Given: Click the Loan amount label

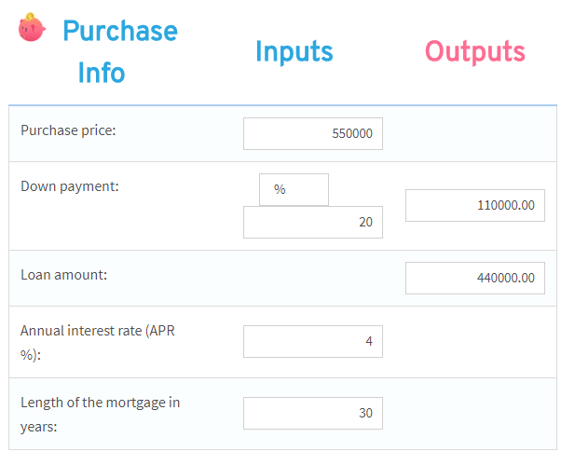Looking at the screenshot, I should pos(63,275).
